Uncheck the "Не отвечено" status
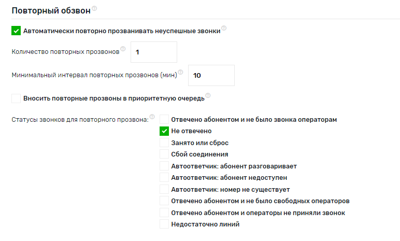400x241 pixels. [x=164, y=131]
